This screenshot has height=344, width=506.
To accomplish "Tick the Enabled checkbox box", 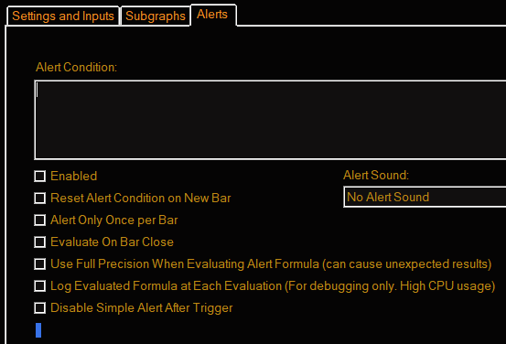I will (39, 177).
